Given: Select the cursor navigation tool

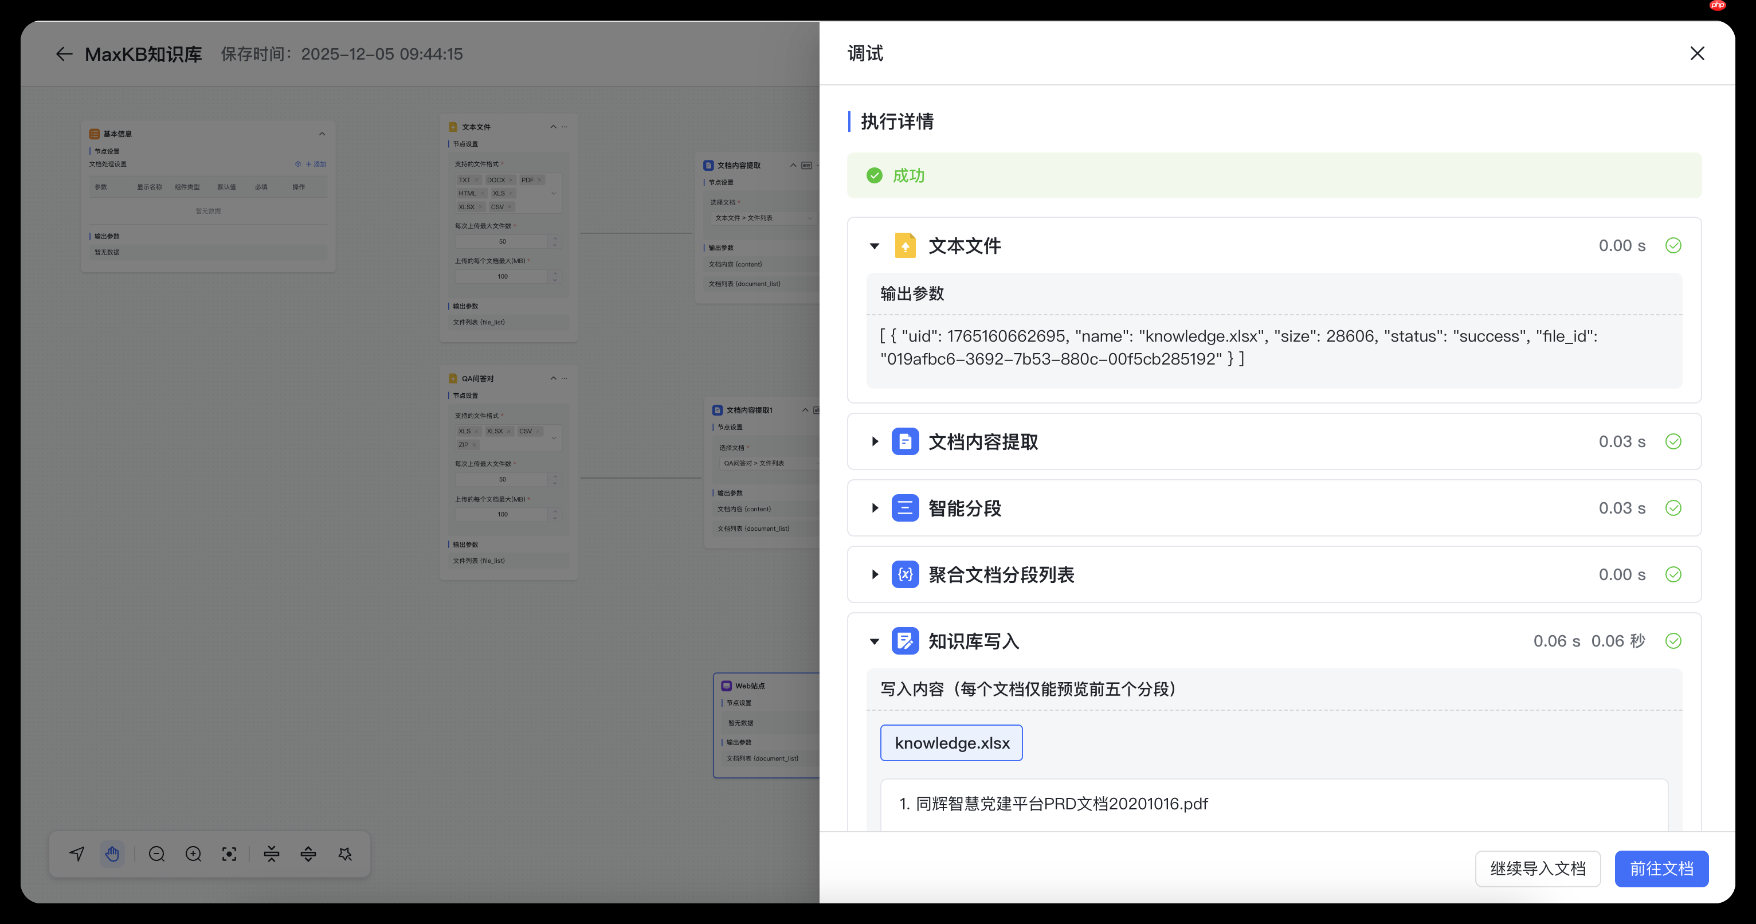Looking at the screenshot, I should point(76,853).
